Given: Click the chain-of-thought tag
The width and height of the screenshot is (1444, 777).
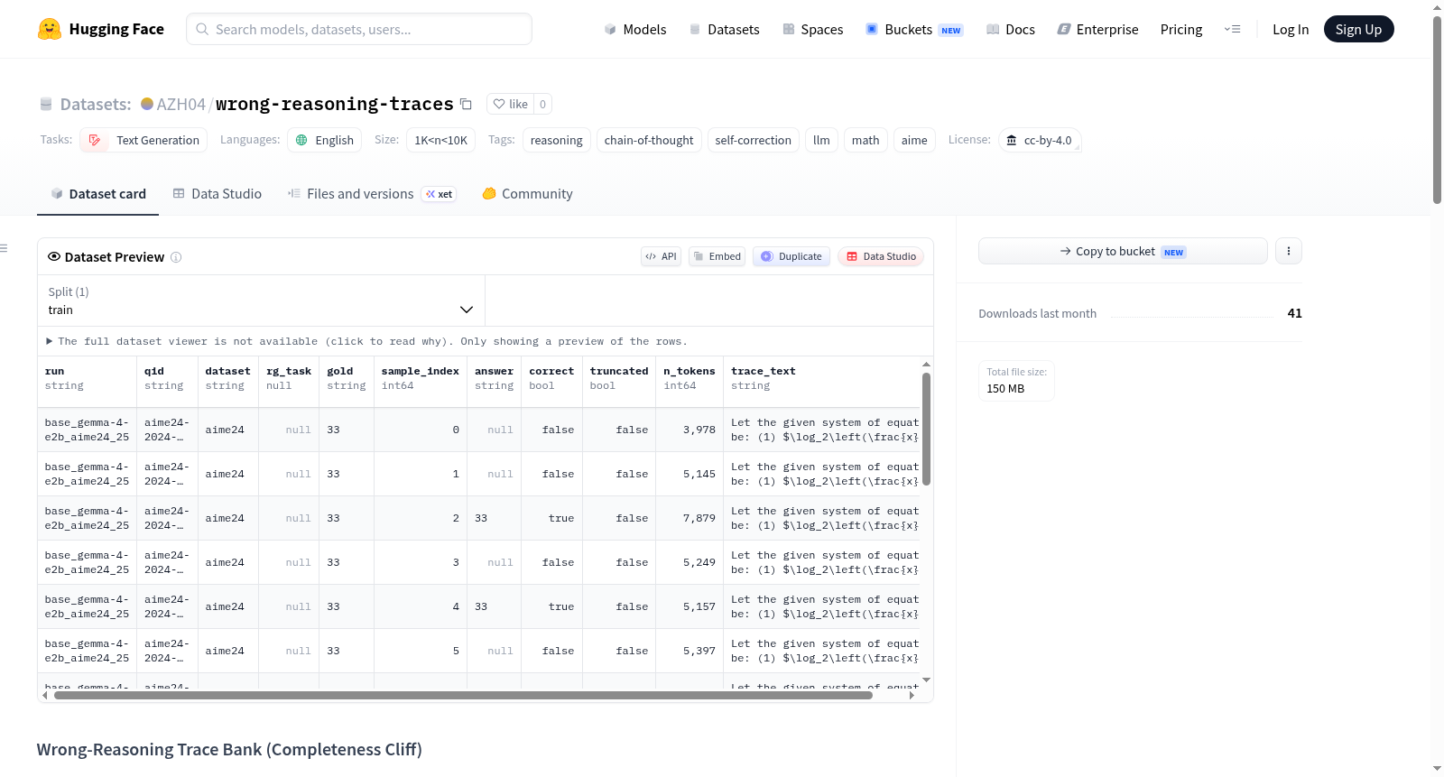Looking at the screenshot, I should tap(649, 140).
